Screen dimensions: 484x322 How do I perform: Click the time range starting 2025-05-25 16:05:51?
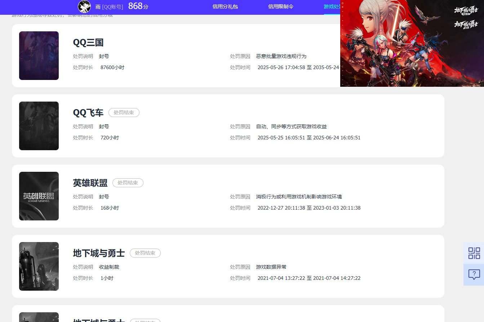tap(309, 138)
